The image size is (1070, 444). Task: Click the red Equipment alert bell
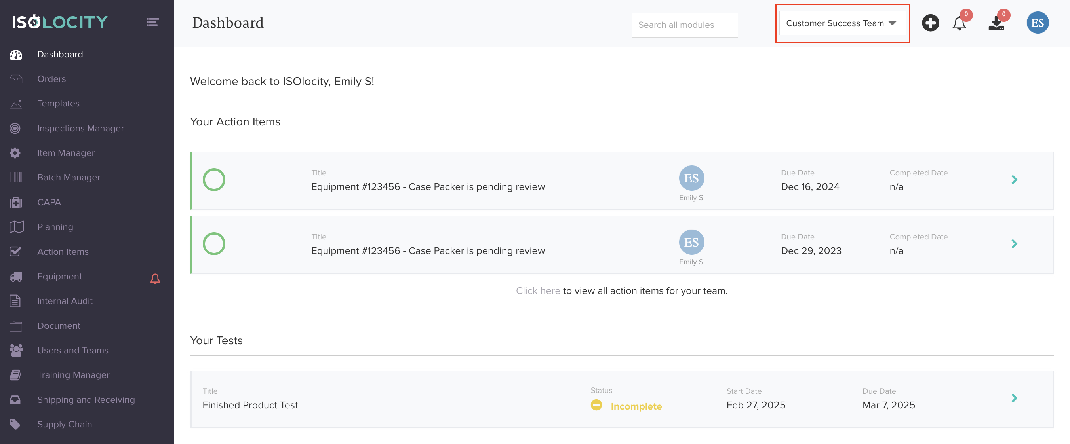(x=155, y=279)
